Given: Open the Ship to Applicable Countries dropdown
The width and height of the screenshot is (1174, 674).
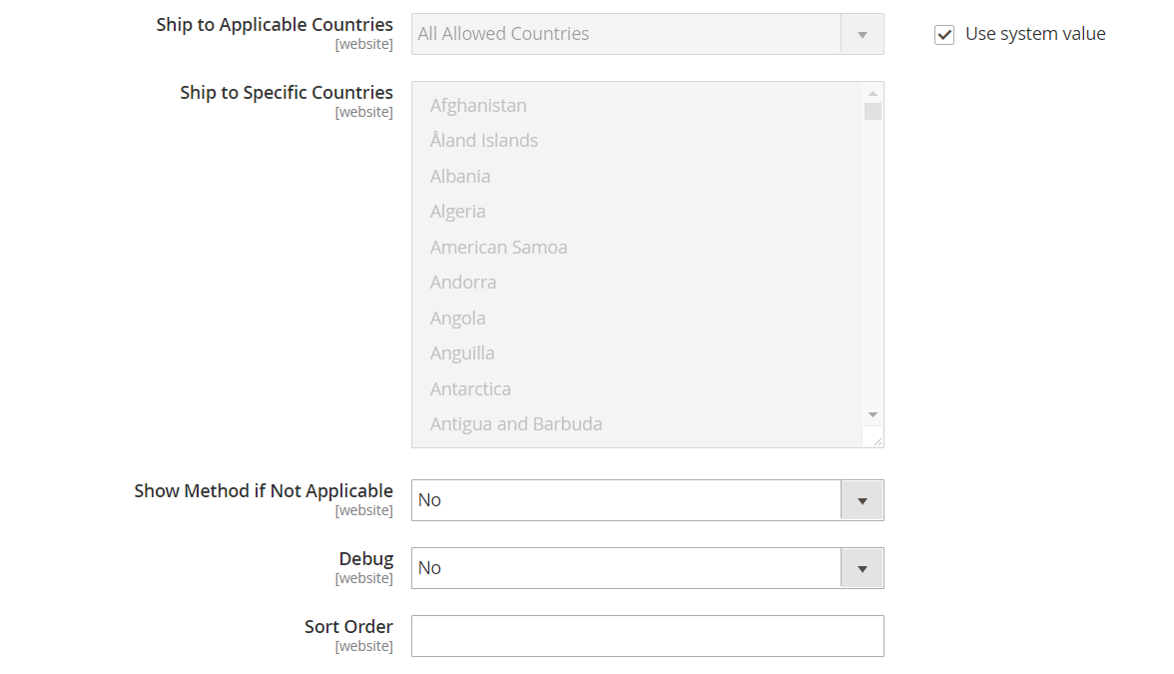Looking at the screenshot, I should pos(647,34).
